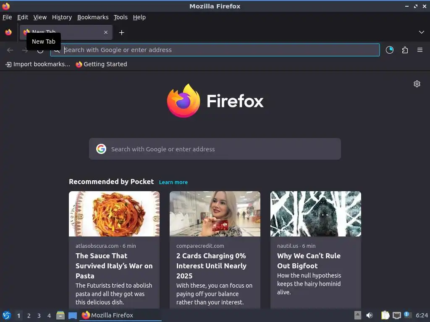The image size is (430, 322).
Task: Click the title bar Firefox window icon
Action: click(6, 6)
